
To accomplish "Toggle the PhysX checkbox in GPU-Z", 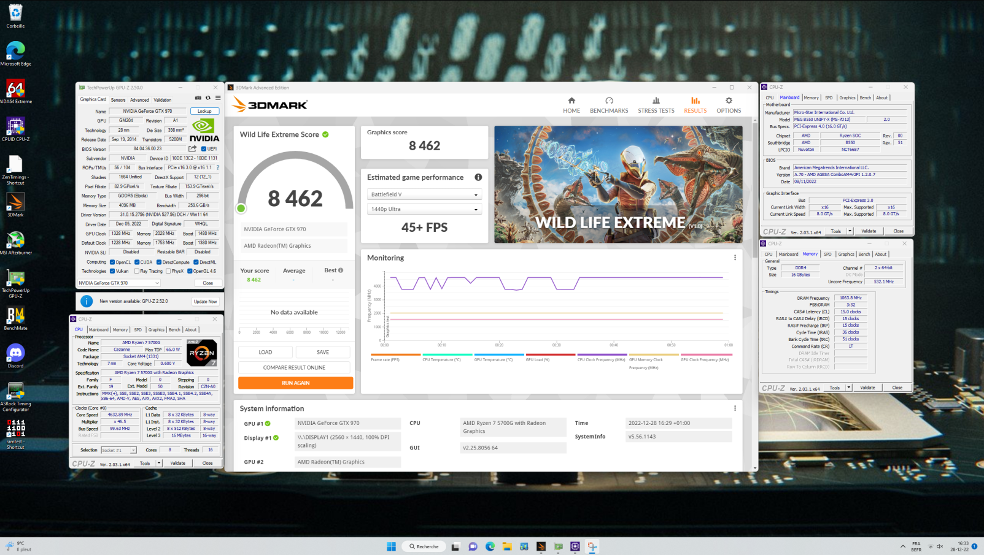I will pos(168,271).
